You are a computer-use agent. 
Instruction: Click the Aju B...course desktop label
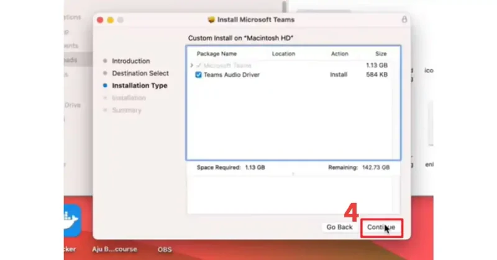114,249
